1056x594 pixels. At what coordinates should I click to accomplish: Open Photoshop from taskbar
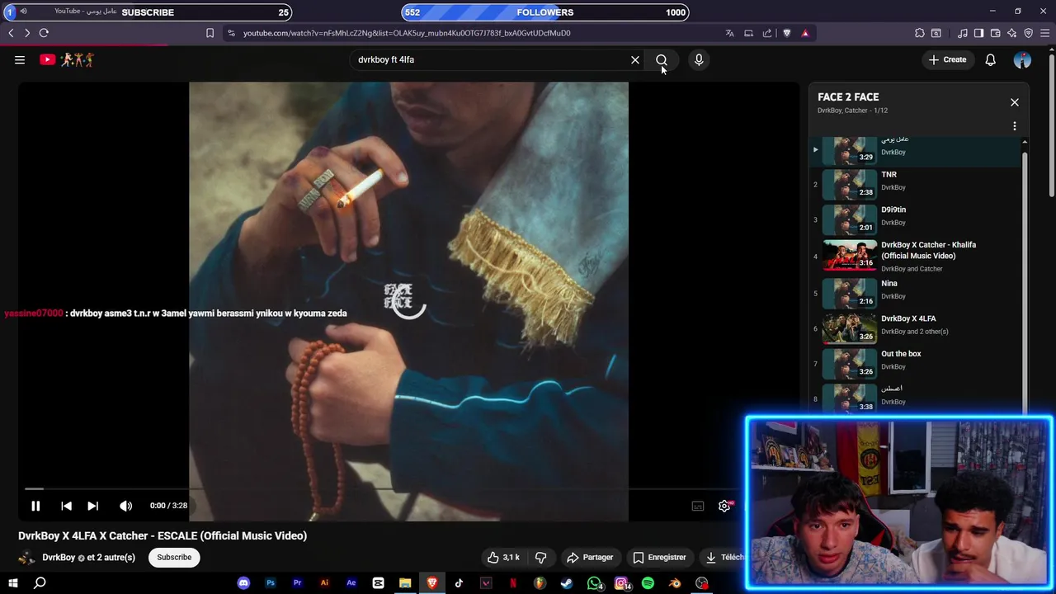271,583
